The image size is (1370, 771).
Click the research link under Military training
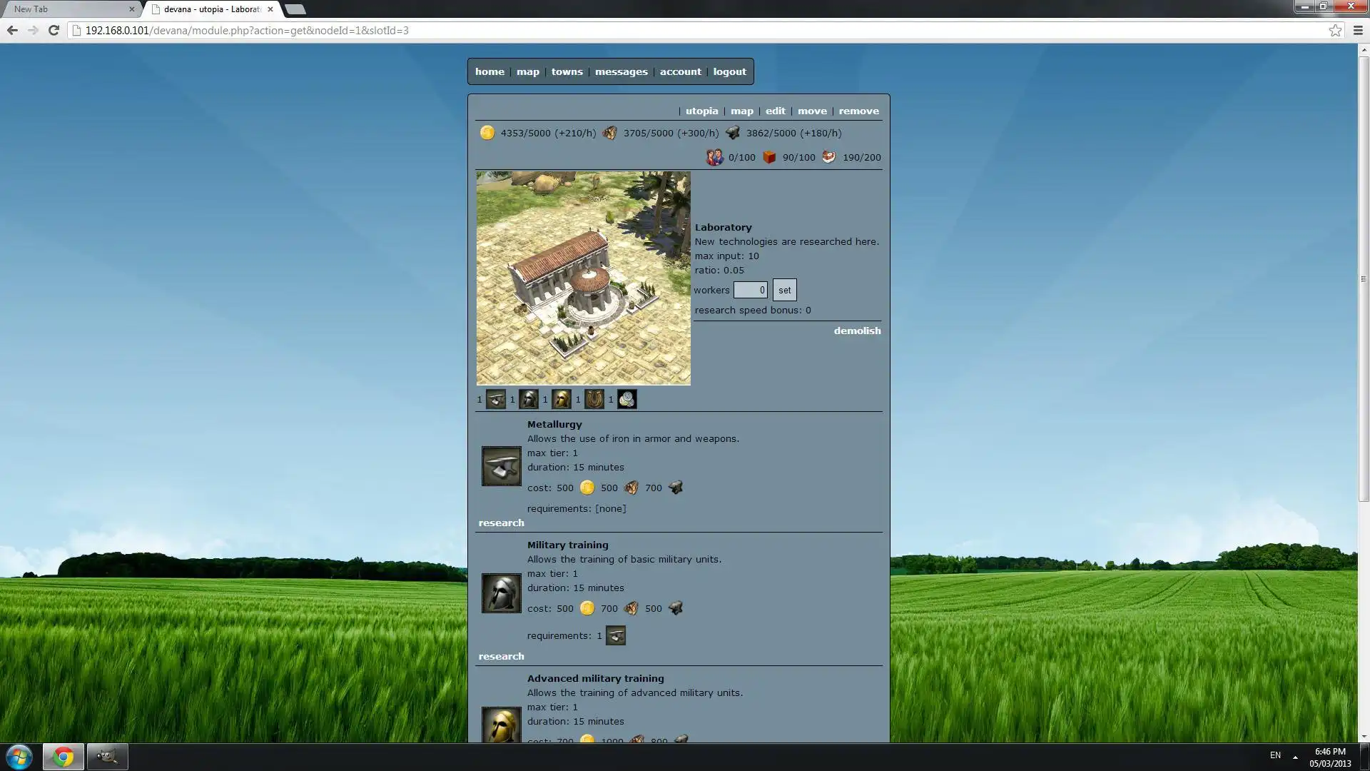tap(502, 655)
